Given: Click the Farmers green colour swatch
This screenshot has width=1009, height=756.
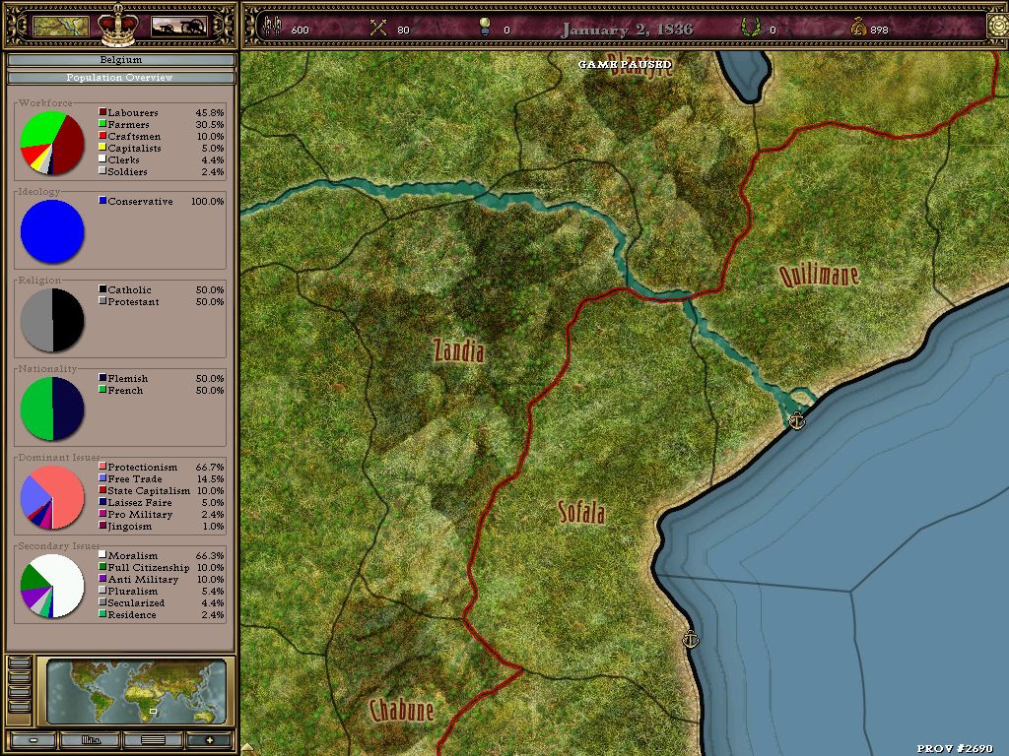Looking at the screenshot, I should point(102,123).
